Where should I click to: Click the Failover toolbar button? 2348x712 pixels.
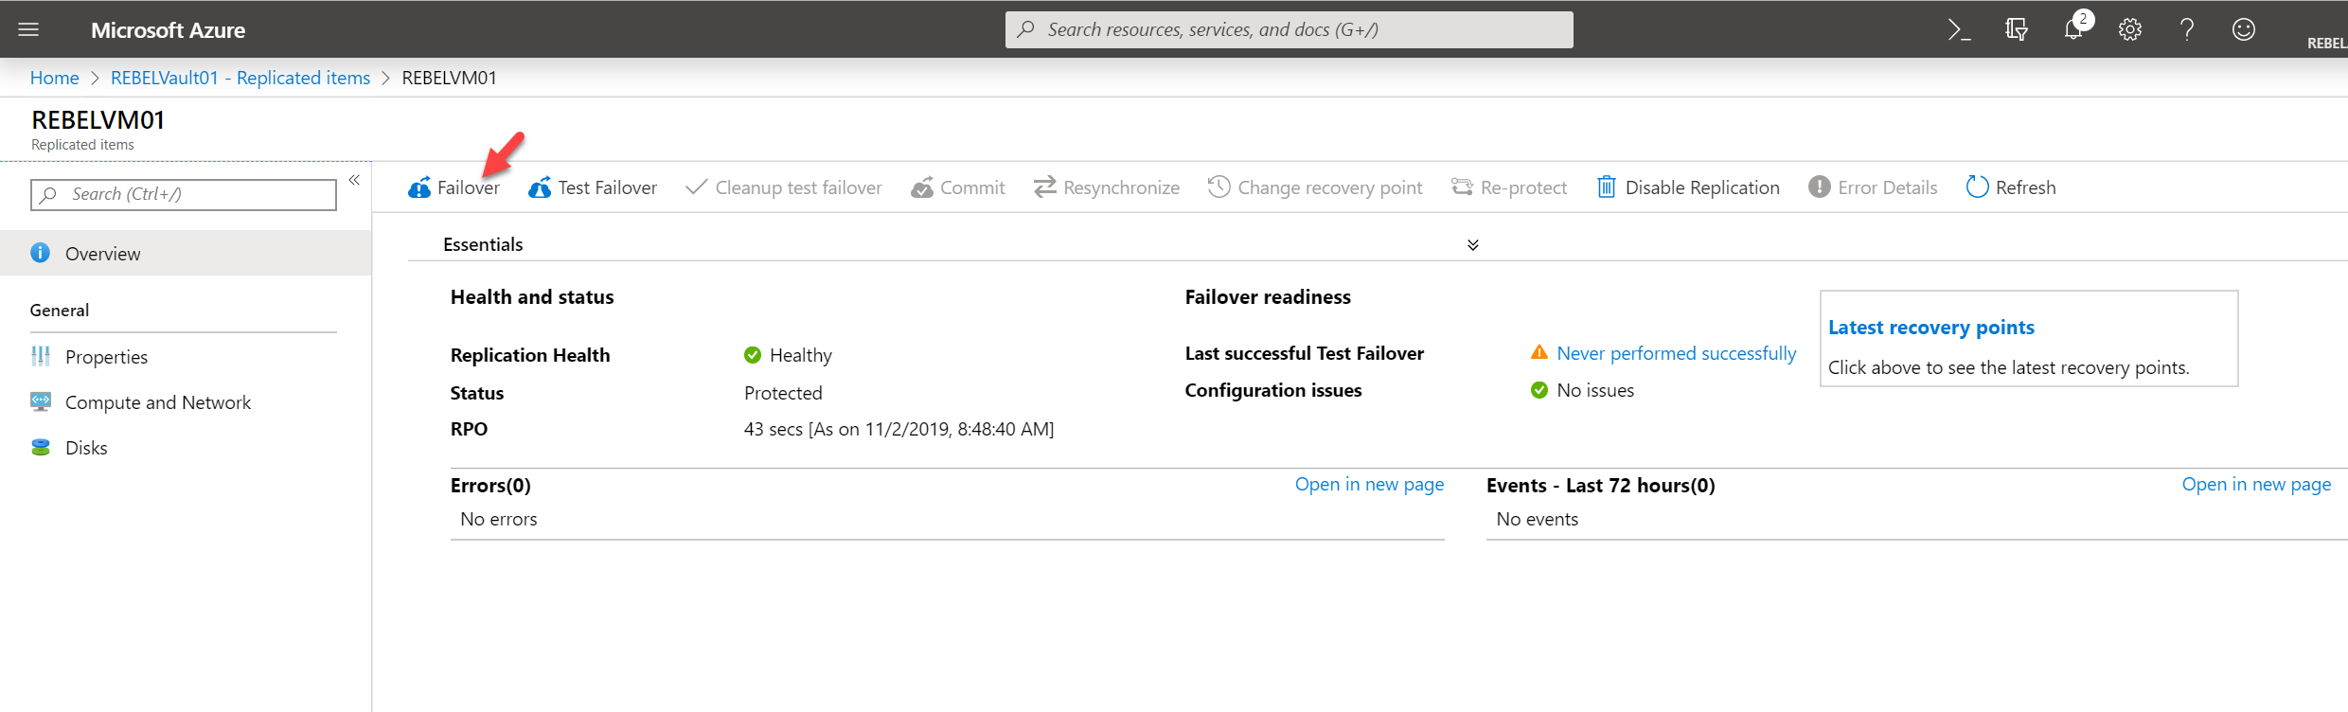point(454,187)
